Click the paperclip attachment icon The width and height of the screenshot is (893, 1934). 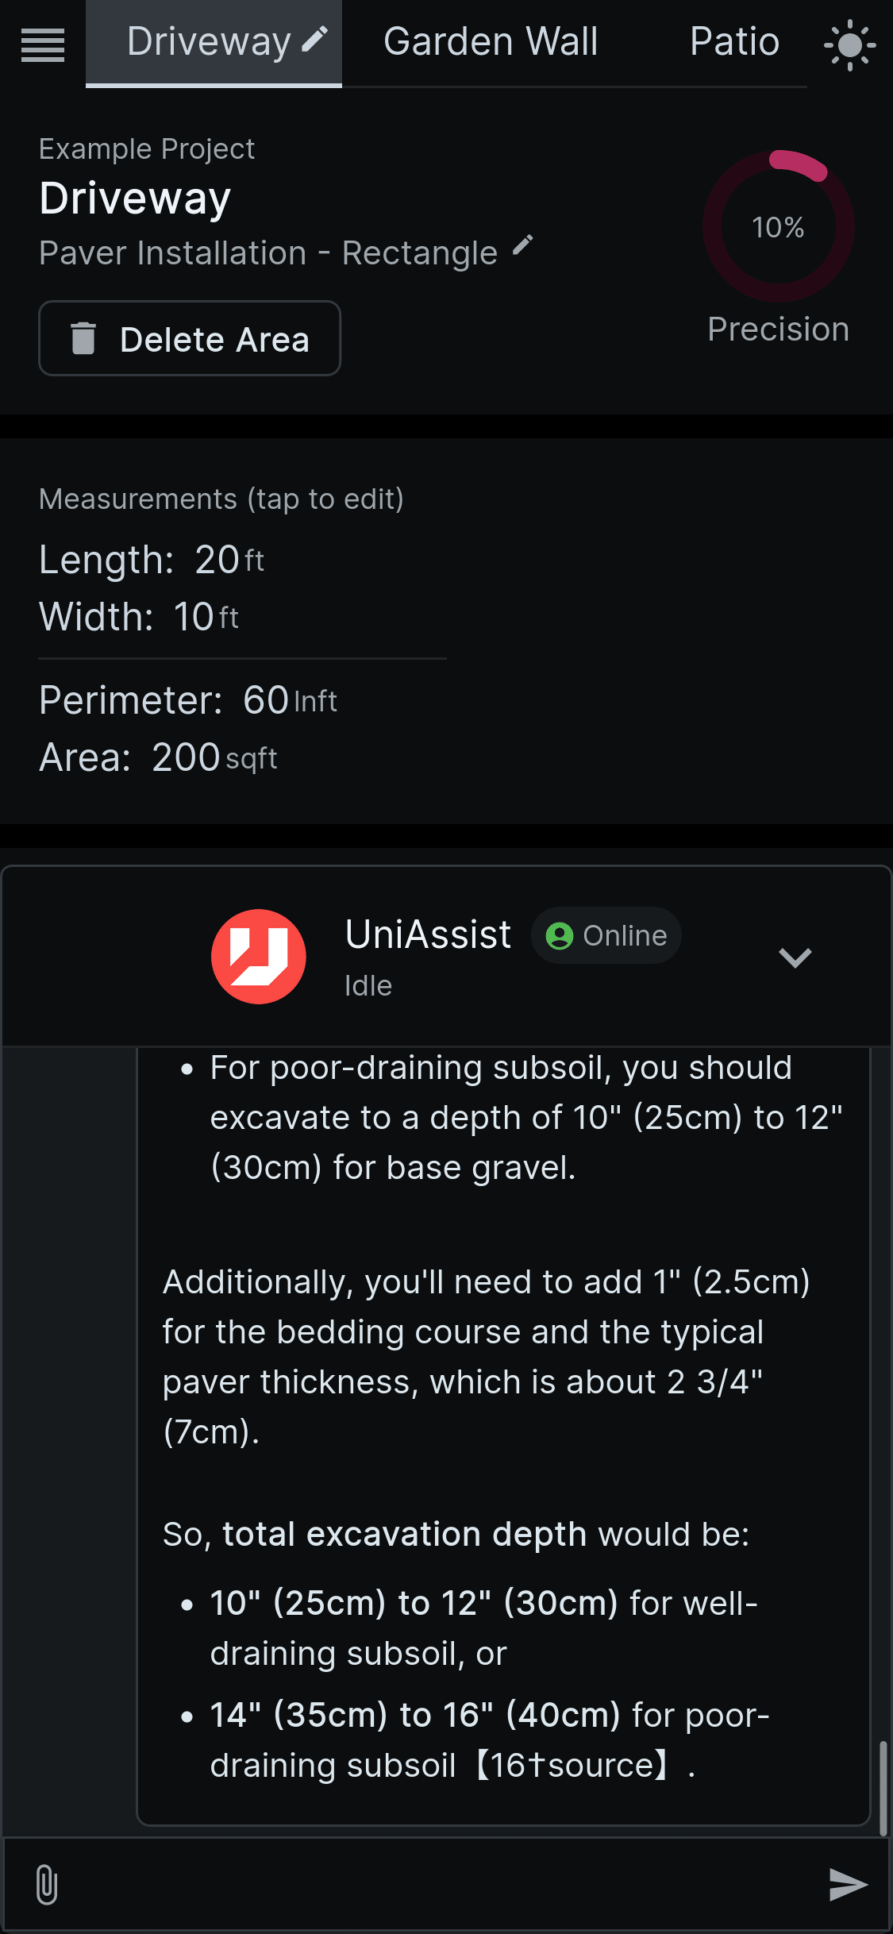(47, 1885)
